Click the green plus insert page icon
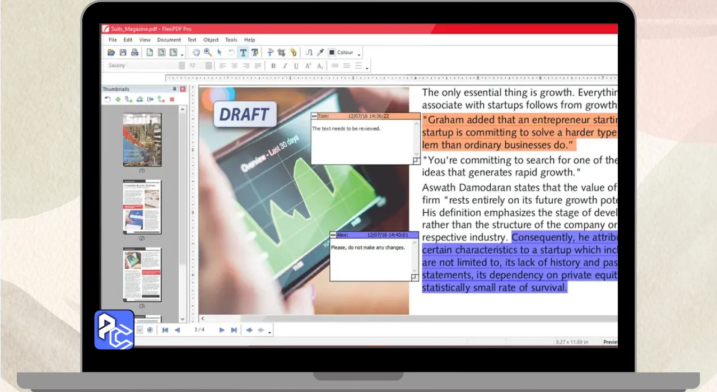This screenshot has width=717, height=392. pyautogui.click(x=118, y=99)
